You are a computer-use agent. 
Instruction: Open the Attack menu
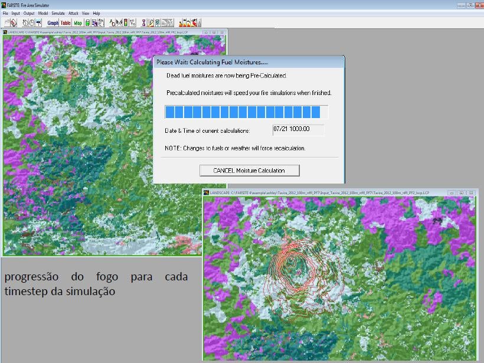[73, 13]
